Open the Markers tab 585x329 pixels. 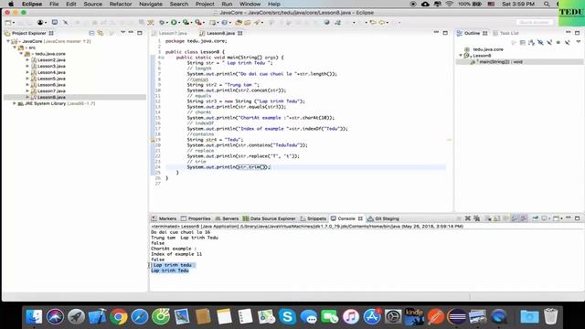pos(164,218)
